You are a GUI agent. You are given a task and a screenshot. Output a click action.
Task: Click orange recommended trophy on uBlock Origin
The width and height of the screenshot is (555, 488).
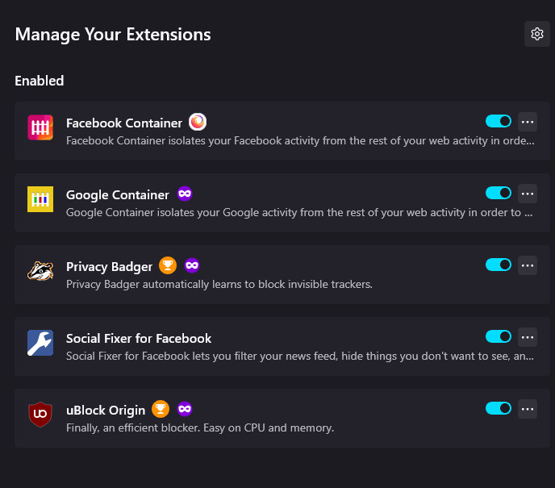tap(161, 409)
